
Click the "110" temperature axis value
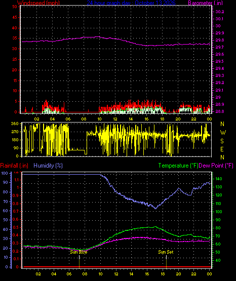tap(219, 204)
